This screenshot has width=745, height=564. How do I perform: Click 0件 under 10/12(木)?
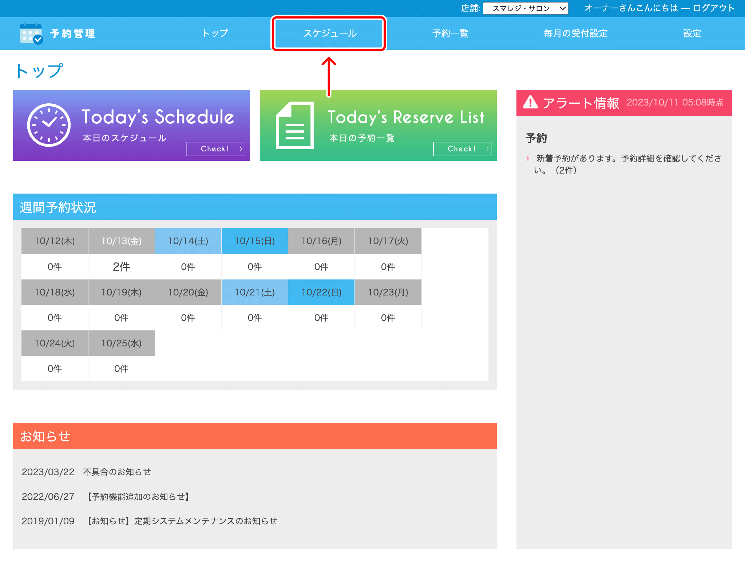click(x=55, y=267)
